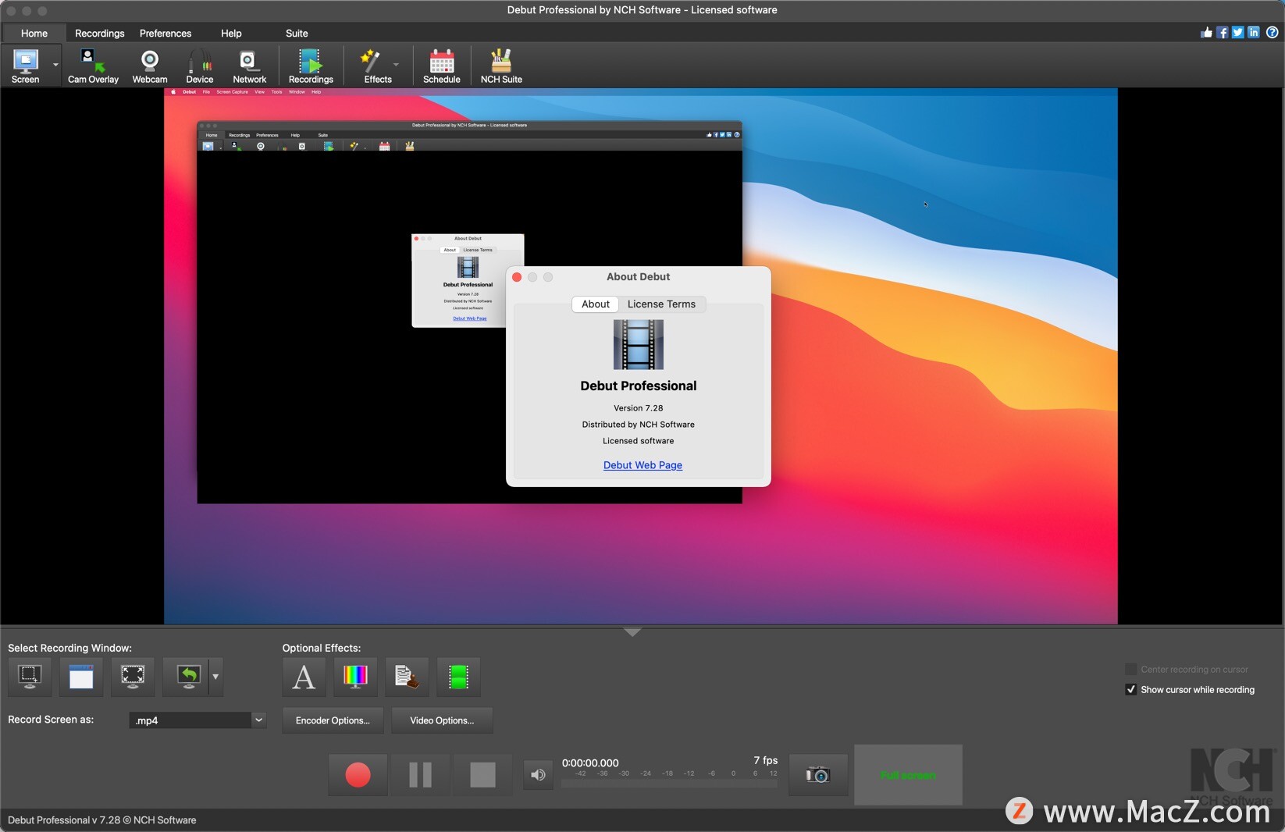Close the About Debut dialog
Viewport: 1285px width, 832px height.
pyautogui.click(x=517, y=277)
